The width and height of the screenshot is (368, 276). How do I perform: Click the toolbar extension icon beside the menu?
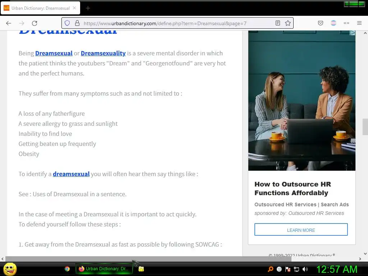click(346, 23)
